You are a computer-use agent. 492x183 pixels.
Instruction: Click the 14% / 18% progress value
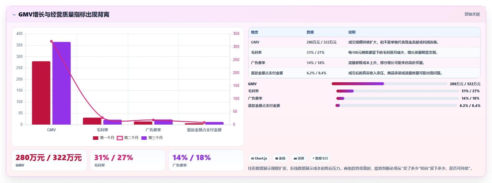point(471,98)
